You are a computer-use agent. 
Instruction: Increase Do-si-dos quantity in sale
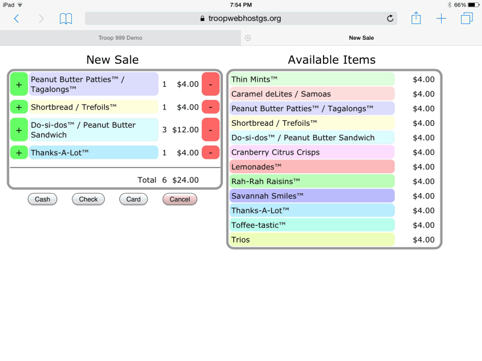[19, 130]
